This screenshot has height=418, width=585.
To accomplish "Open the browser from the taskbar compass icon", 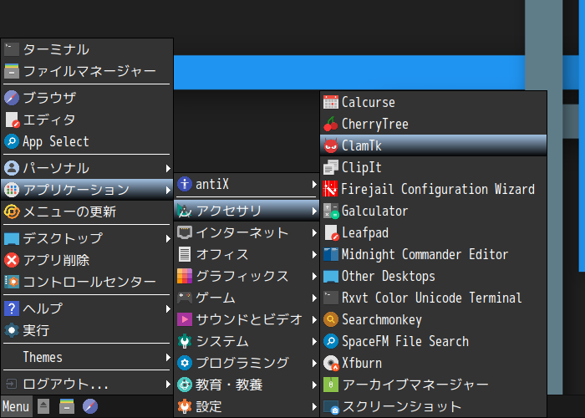I will [x=90, y=406].
